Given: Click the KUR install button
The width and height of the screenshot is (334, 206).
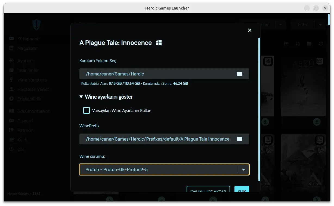Looking at the screenshot, I should coord(242,189).
